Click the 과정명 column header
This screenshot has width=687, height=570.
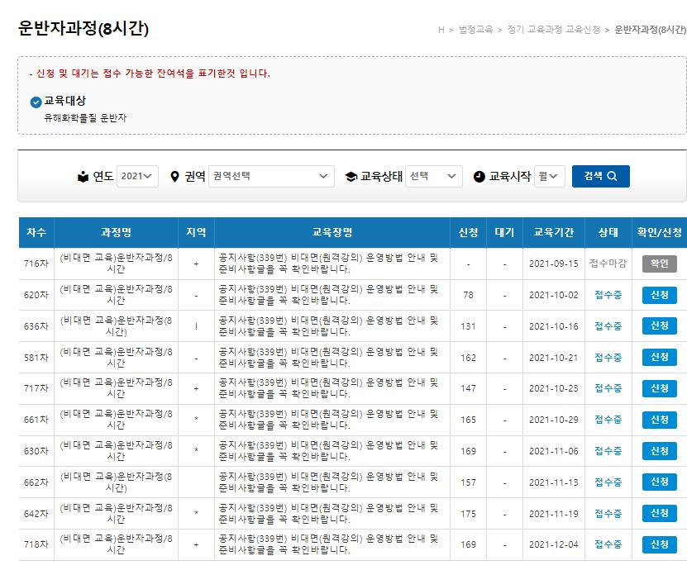(116, 232)
